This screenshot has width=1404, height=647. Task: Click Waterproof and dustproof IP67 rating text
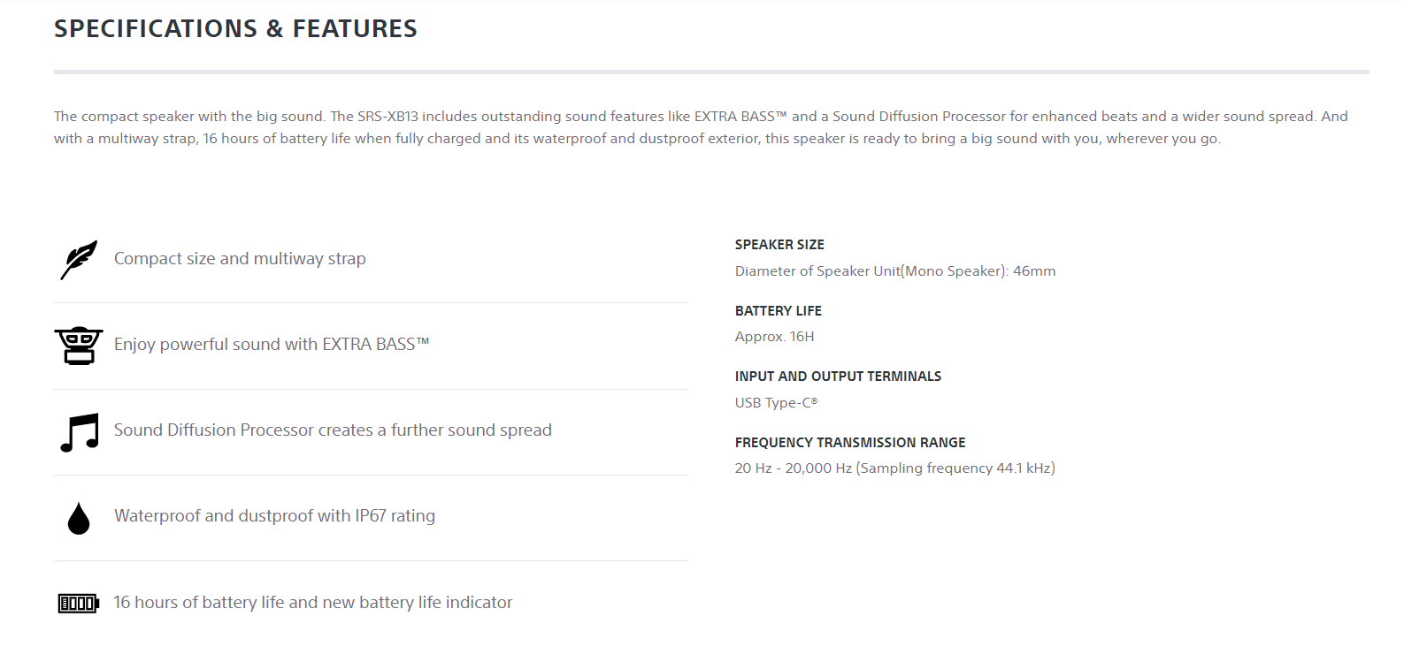tap(274, 516)
